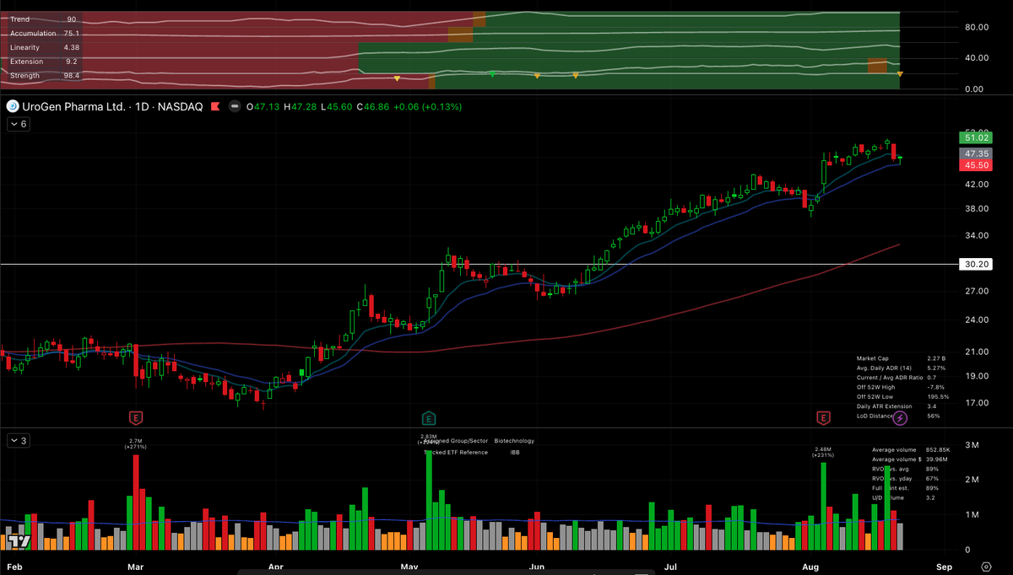Click the 2.7M (+271%) volume label
1013x575 pixels.
coord(135,443)
